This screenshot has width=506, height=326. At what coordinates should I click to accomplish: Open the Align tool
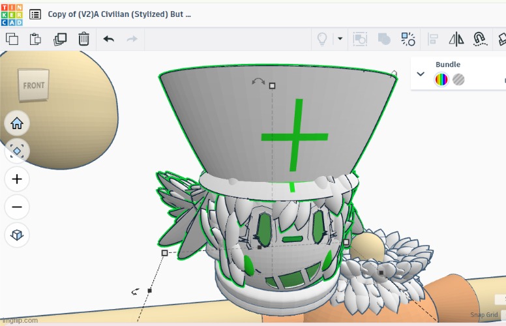tap(432, 39)
